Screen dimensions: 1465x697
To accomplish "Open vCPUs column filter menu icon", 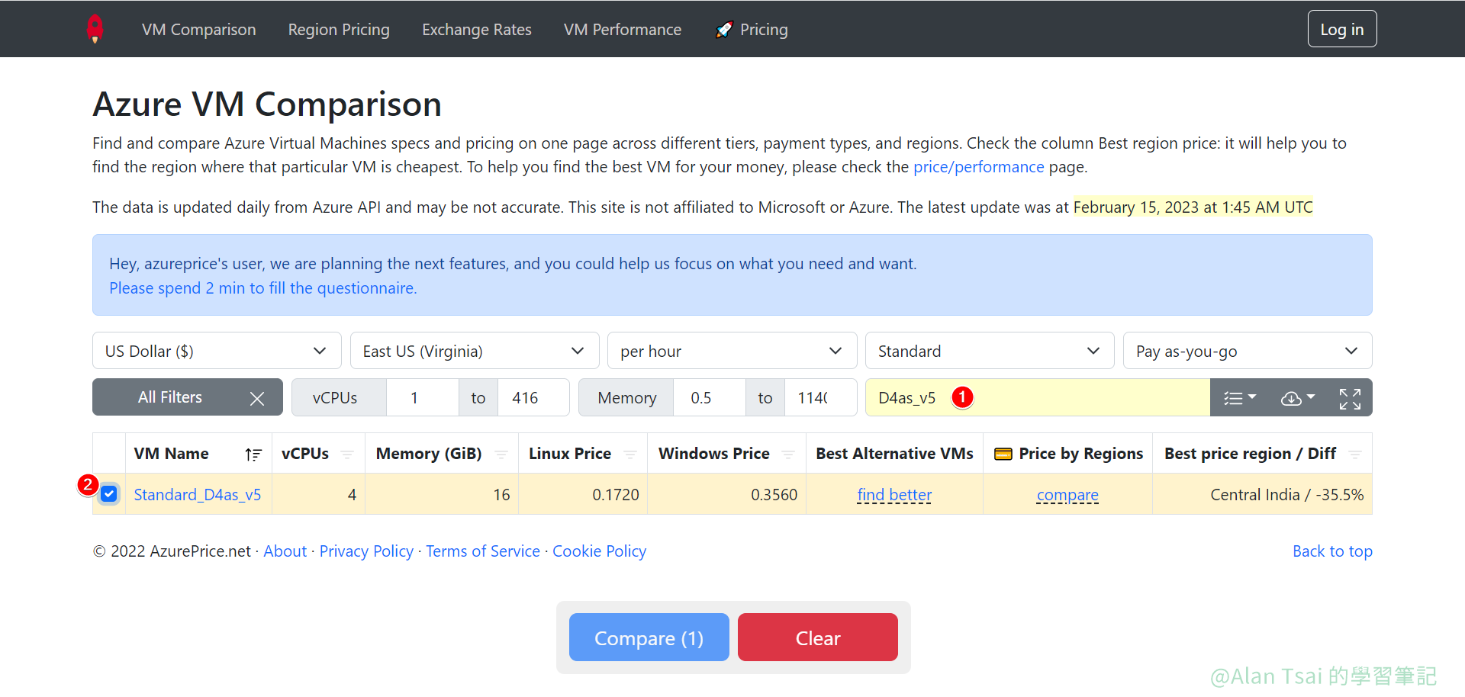I will click(x=347, y=454).
